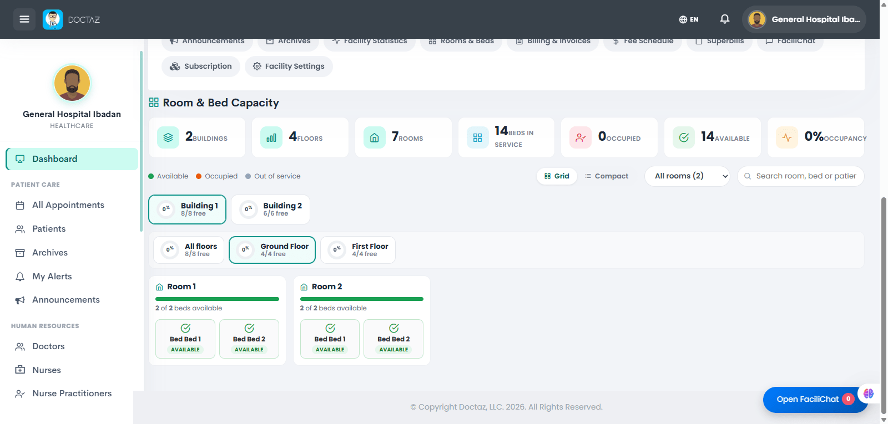Click Room 2 green capacity bar
Image resolution: width=888 pixels, height=424 pixels.
[x=362, y=299]
